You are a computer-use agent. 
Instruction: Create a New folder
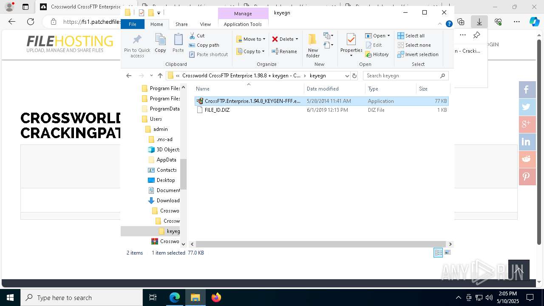click(313, 46)
